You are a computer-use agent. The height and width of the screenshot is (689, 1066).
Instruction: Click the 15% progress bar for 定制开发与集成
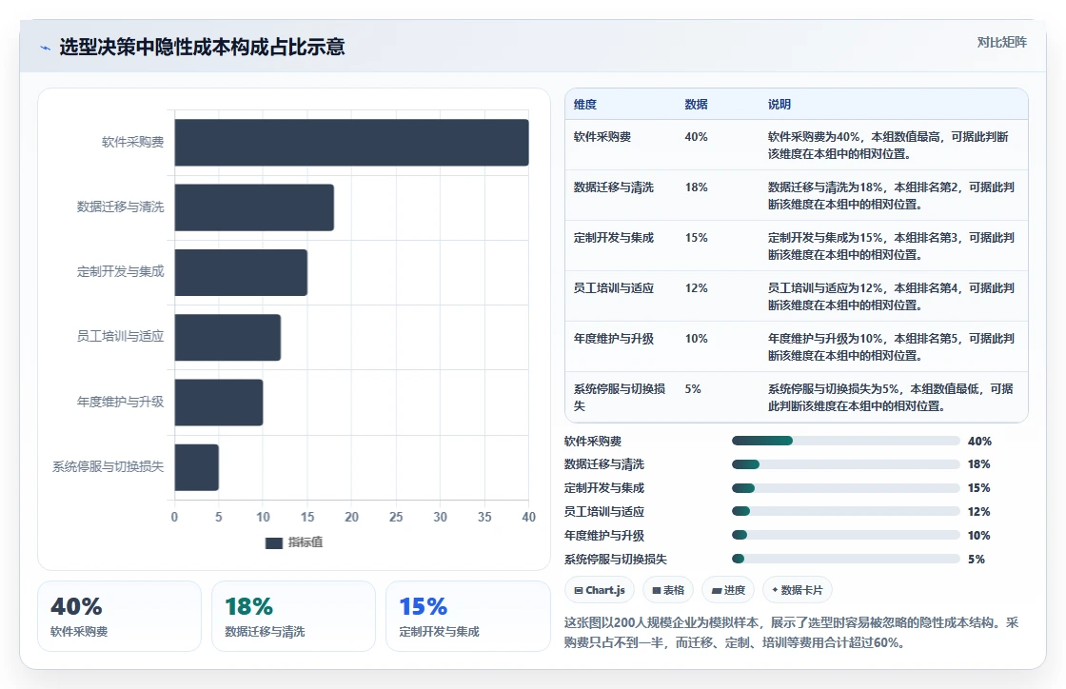click(846, 488)
